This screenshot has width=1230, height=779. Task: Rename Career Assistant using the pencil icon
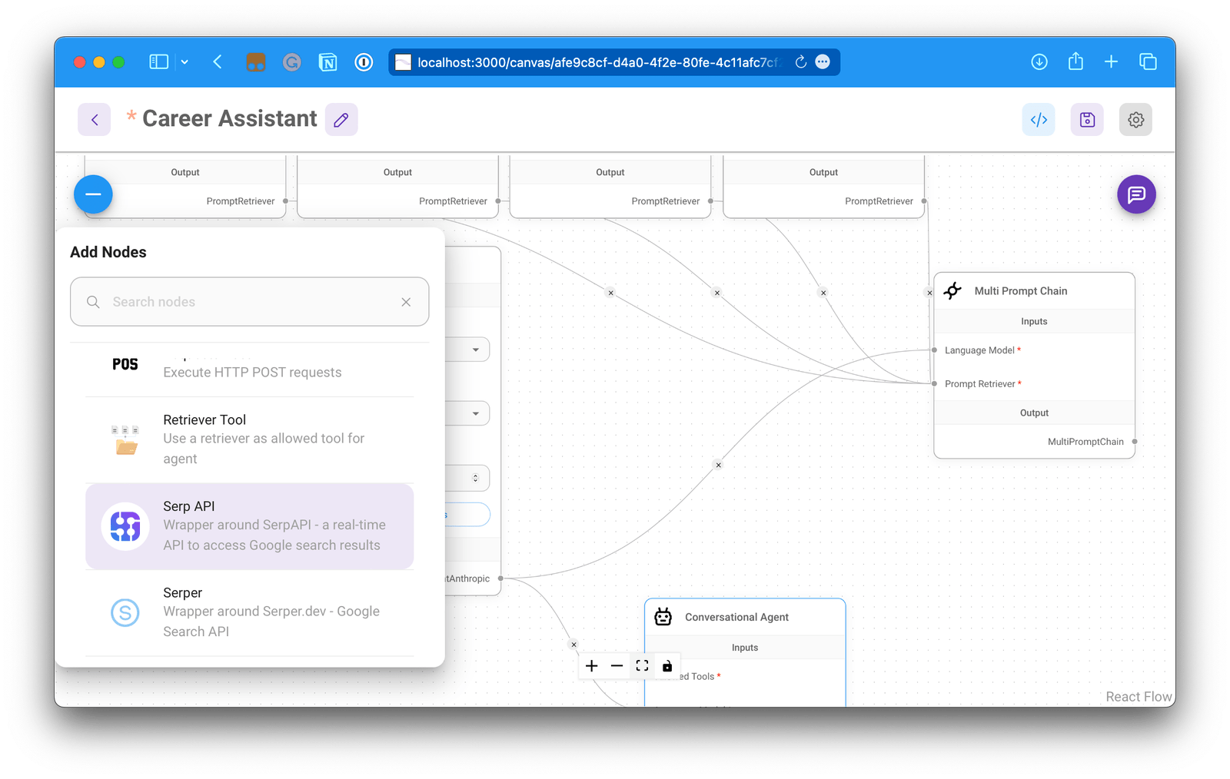coord(341,119)
